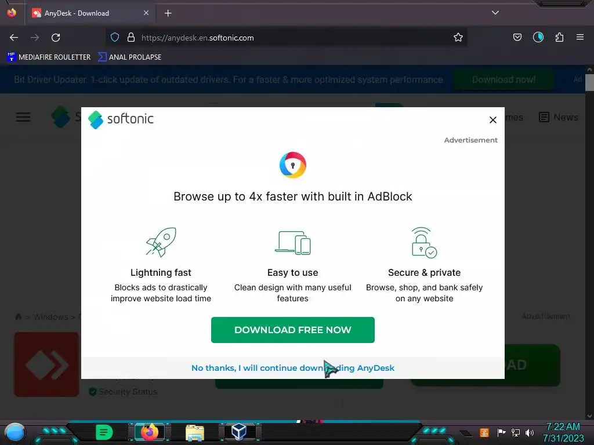Viewport: 594px width, 445px height.
Task: Click the Easy to use devices icon
Action: coord(292,243)
